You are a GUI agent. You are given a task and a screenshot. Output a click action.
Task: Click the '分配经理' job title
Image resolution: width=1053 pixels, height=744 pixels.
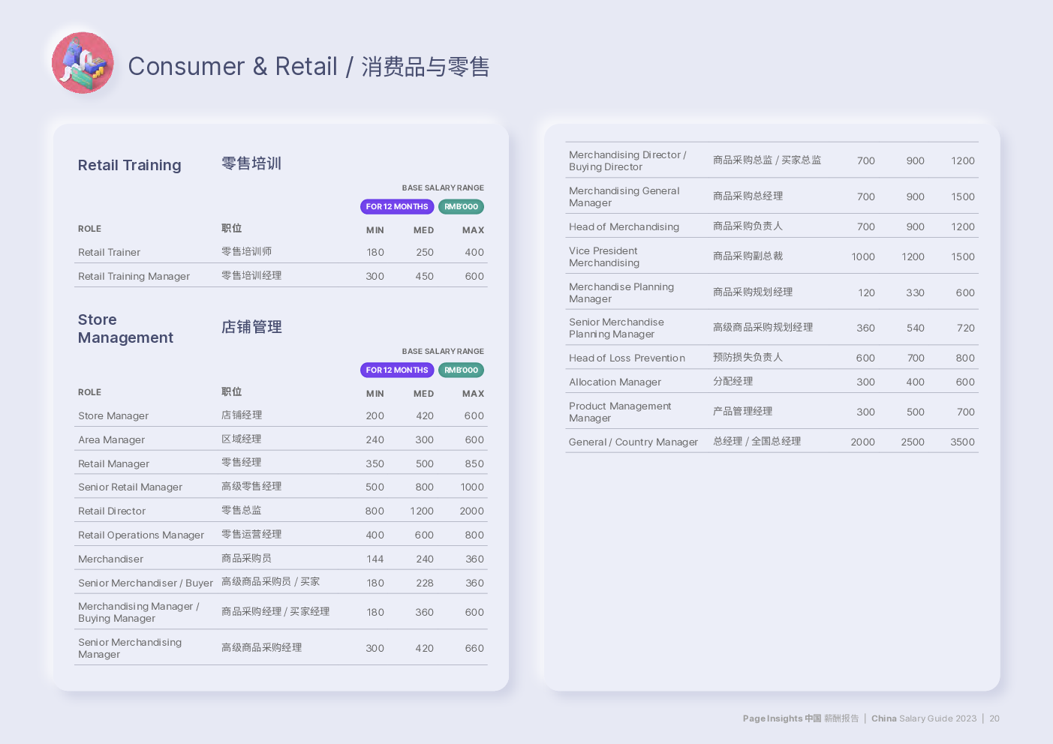pyautogui.click(x=733, y=382)
